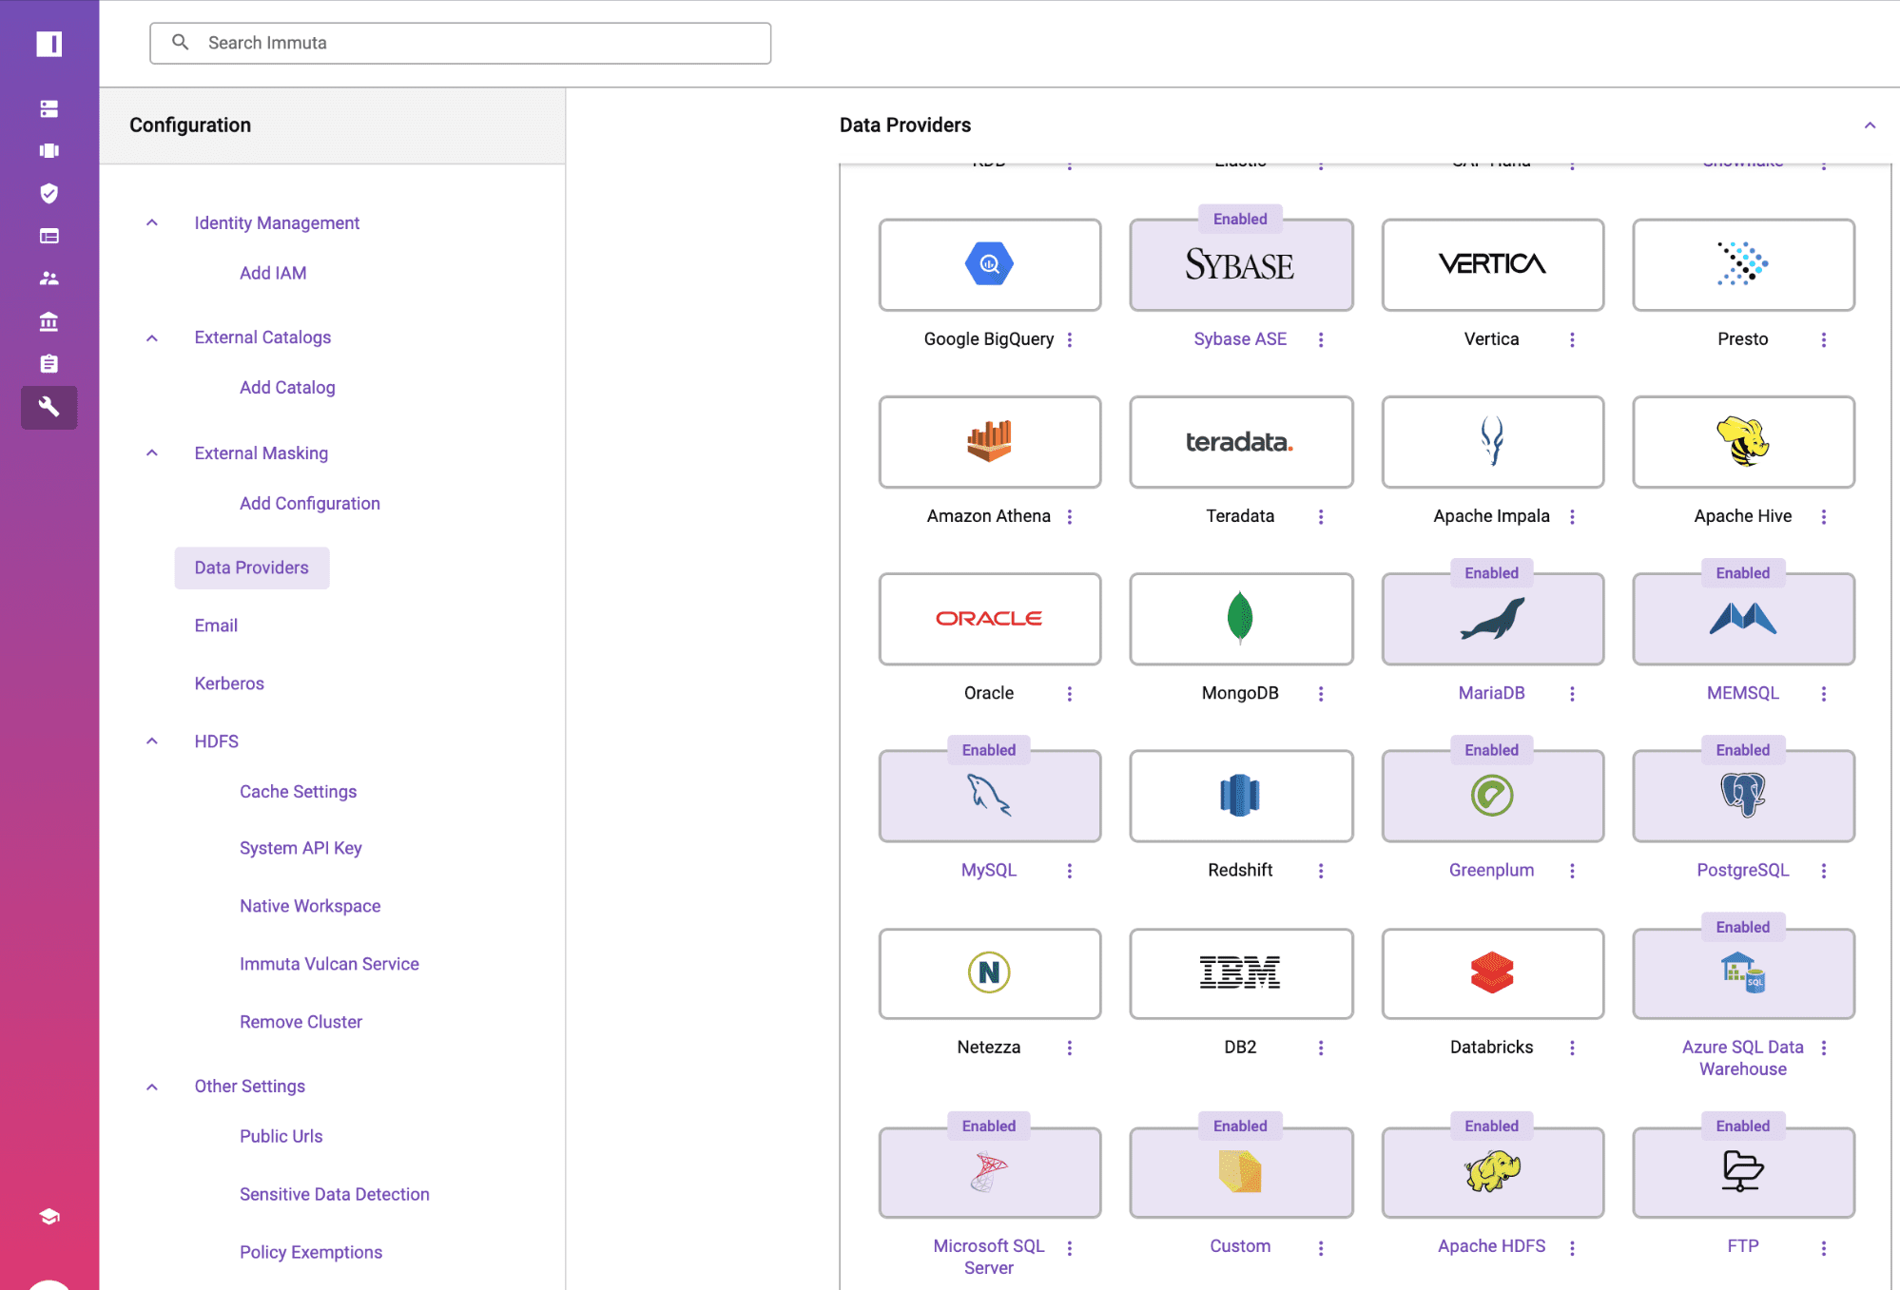The width and height of the screenshot is (1900, 1290).
Task: Select the Sybase ASE provider tile
Action: tap(1240, 265)
